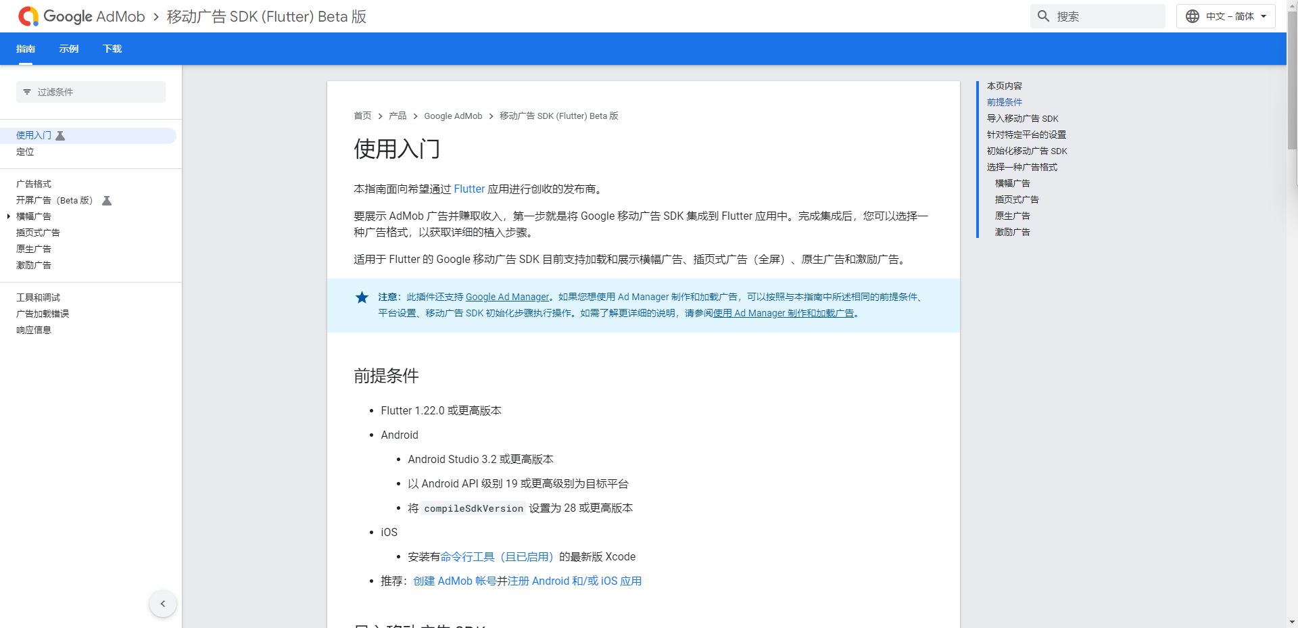The width and height of the screenshot is (1298, 628).
Task: Click the 前提条件 section heading
Action: point(386,376)
